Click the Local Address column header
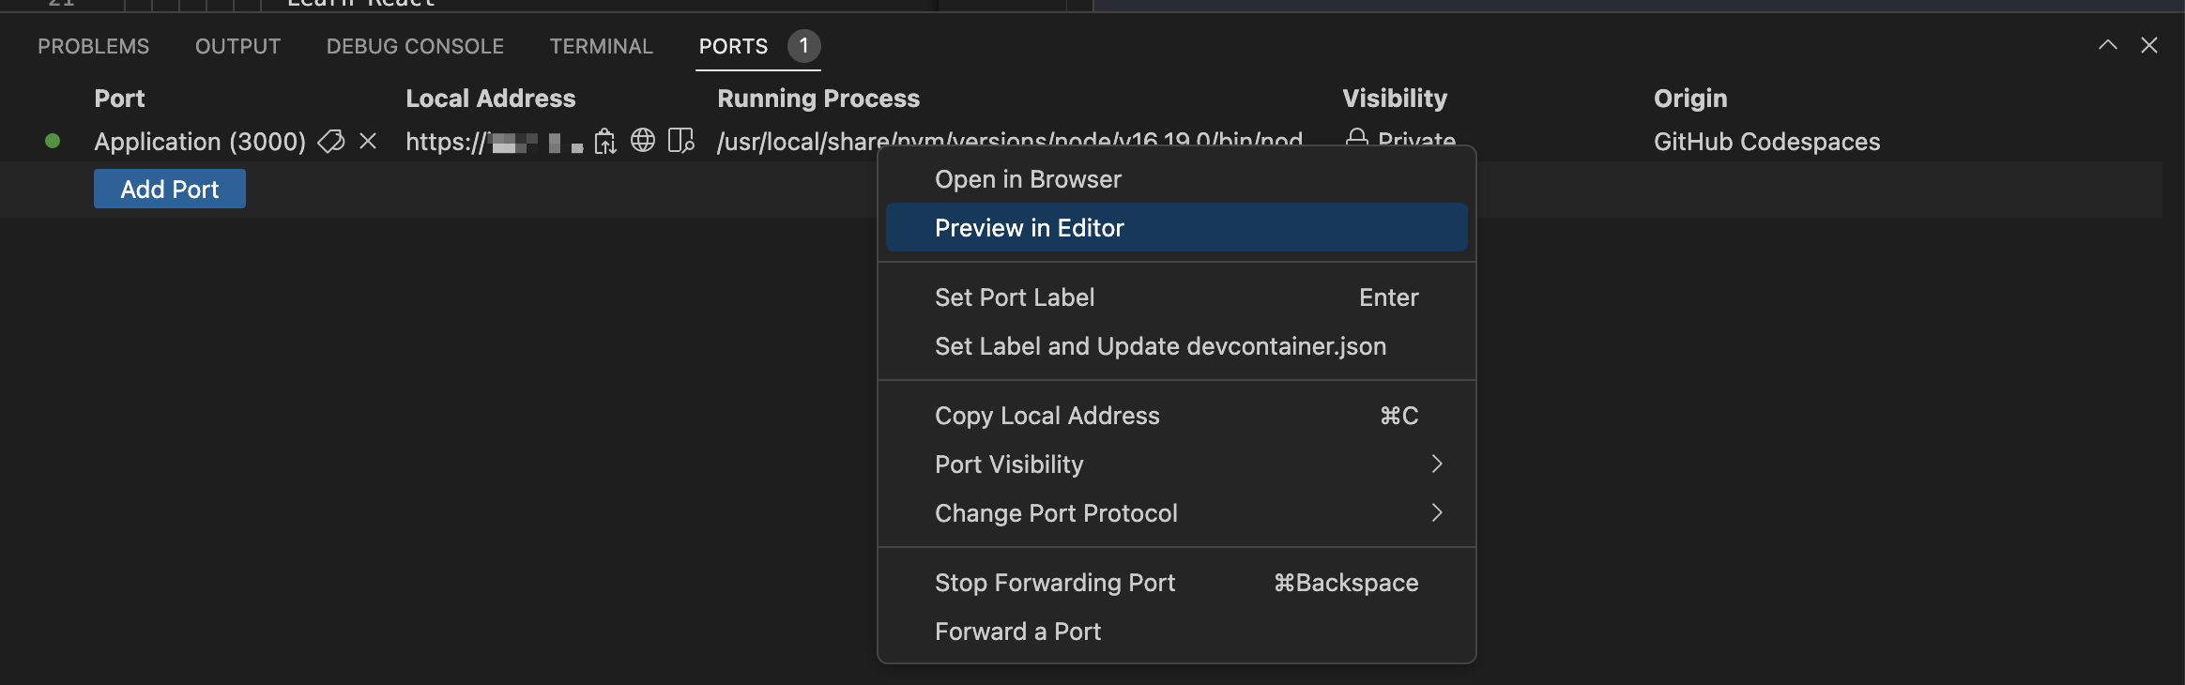Image resolution: width=2185 pixels, height=685 pixels. click(x=490, y=99)
